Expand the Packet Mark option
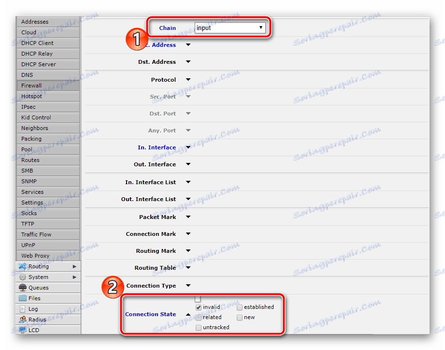The image size is (445, 350). tap(188, 217)
